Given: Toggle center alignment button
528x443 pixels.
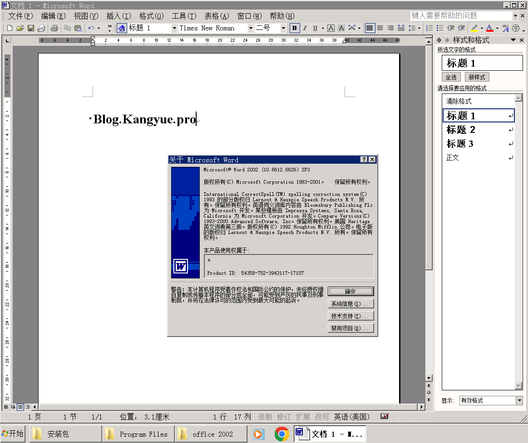Looking at the screenshot, I should pyautogui.click(x=380, y=28).
